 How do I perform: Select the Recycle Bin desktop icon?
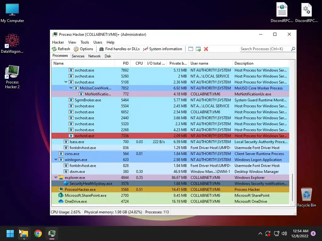pos(306,197)
